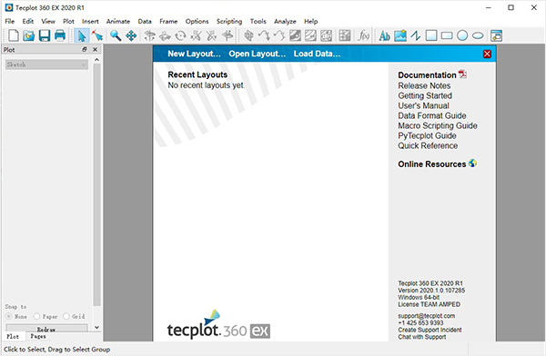Open the File menu

click(10, 21)
